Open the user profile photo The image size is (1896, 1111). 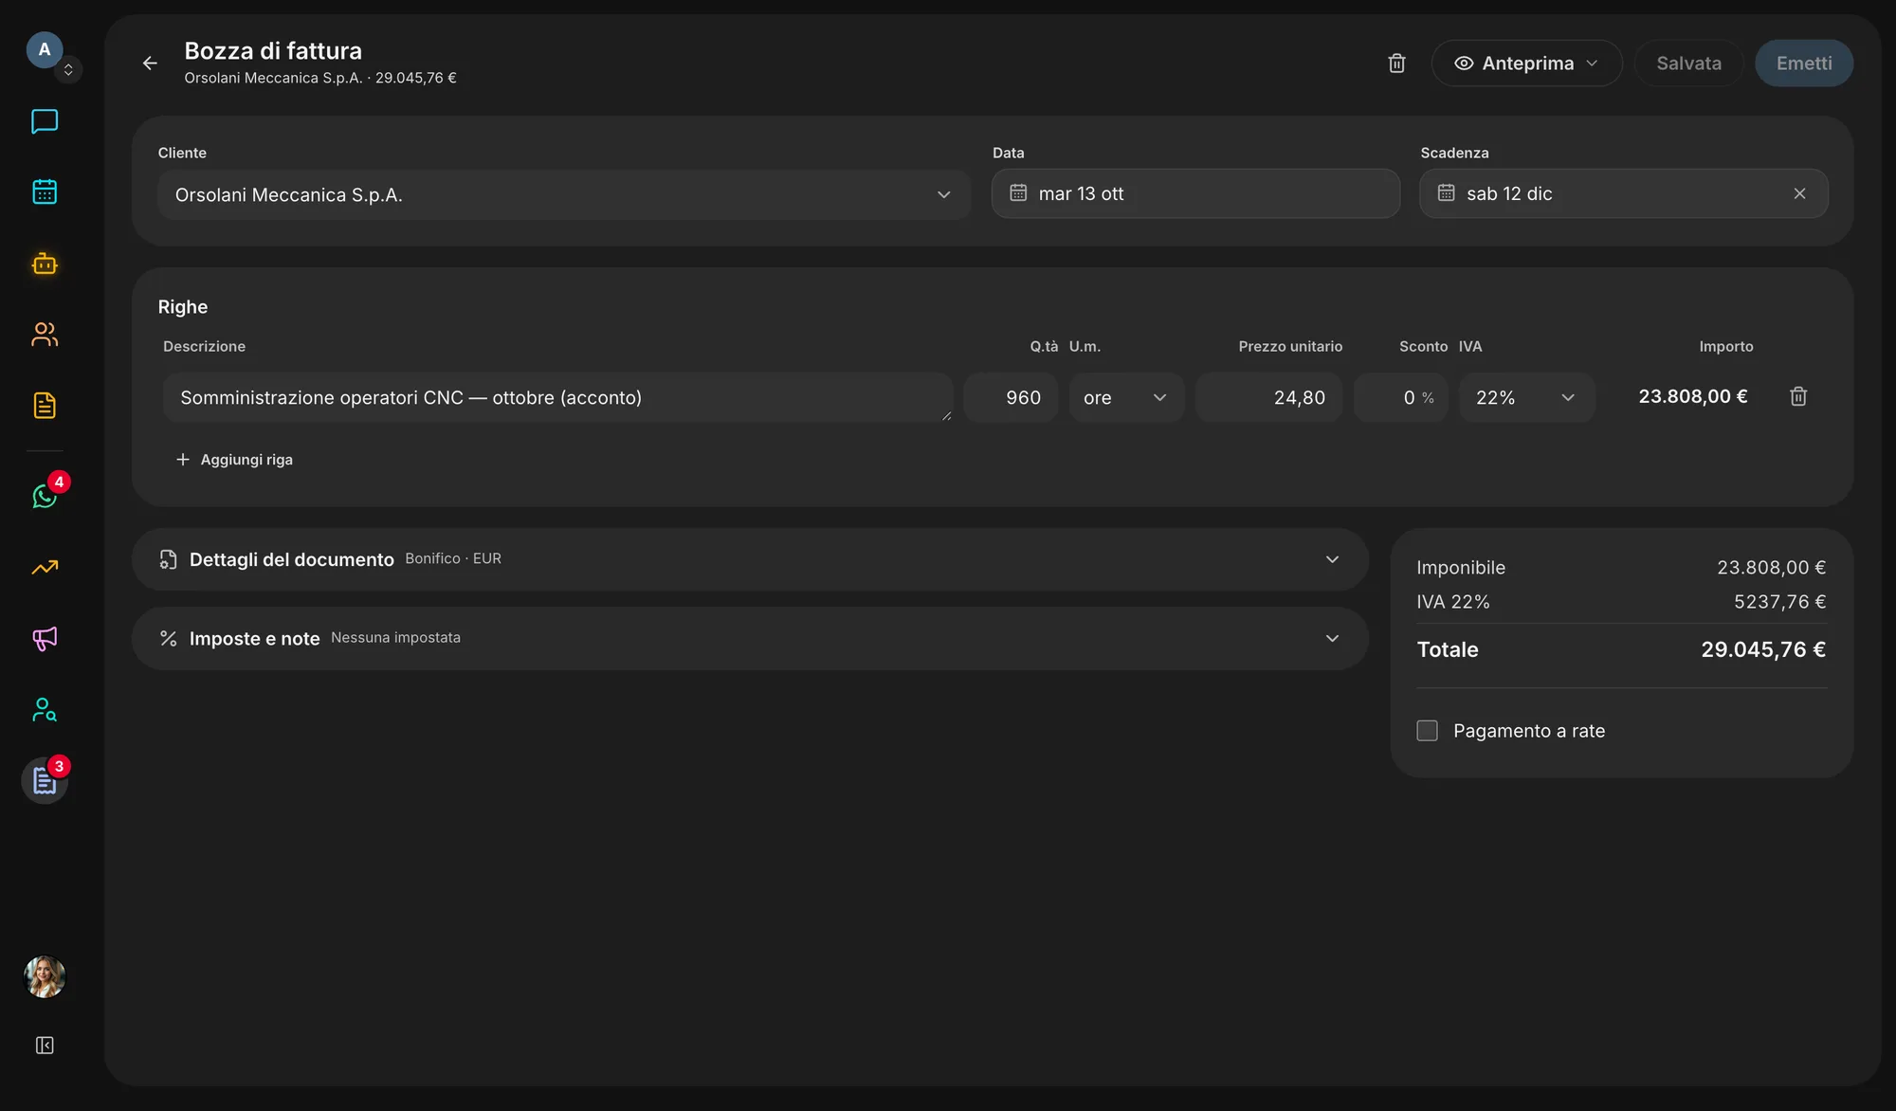[45, 976]
